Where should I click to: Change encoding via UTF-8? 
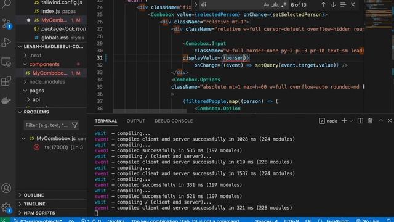point(291,220)
